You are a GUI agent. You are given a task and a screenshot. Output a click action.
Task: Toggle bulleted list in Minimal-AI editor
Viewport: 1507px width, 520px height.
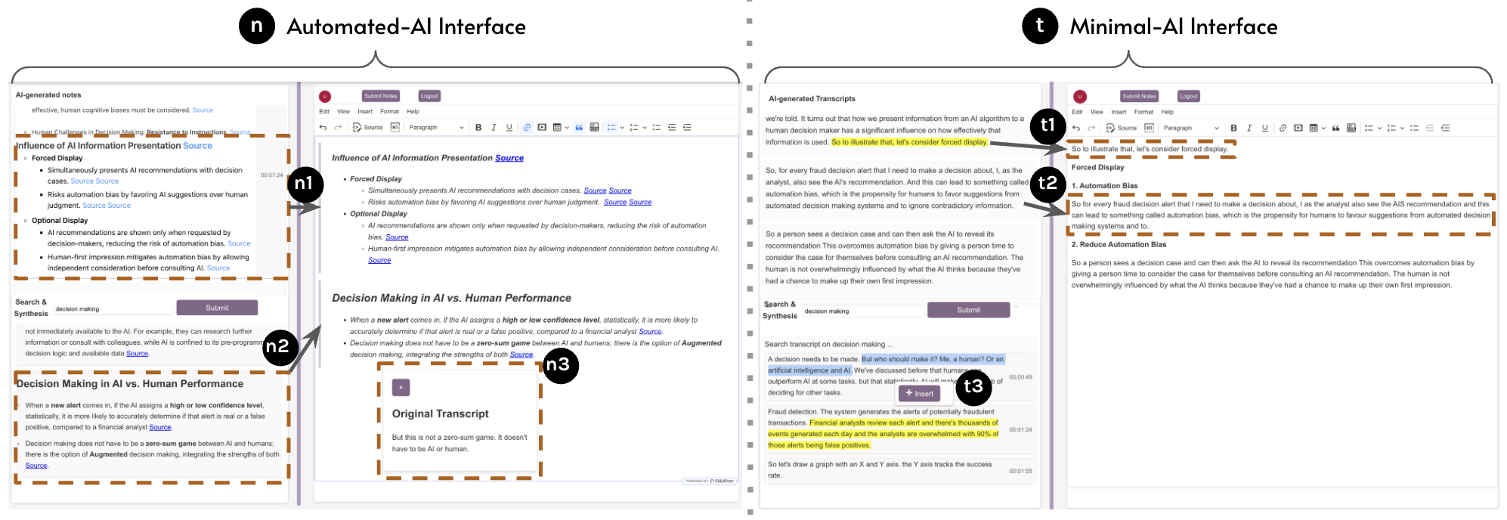1369,128
